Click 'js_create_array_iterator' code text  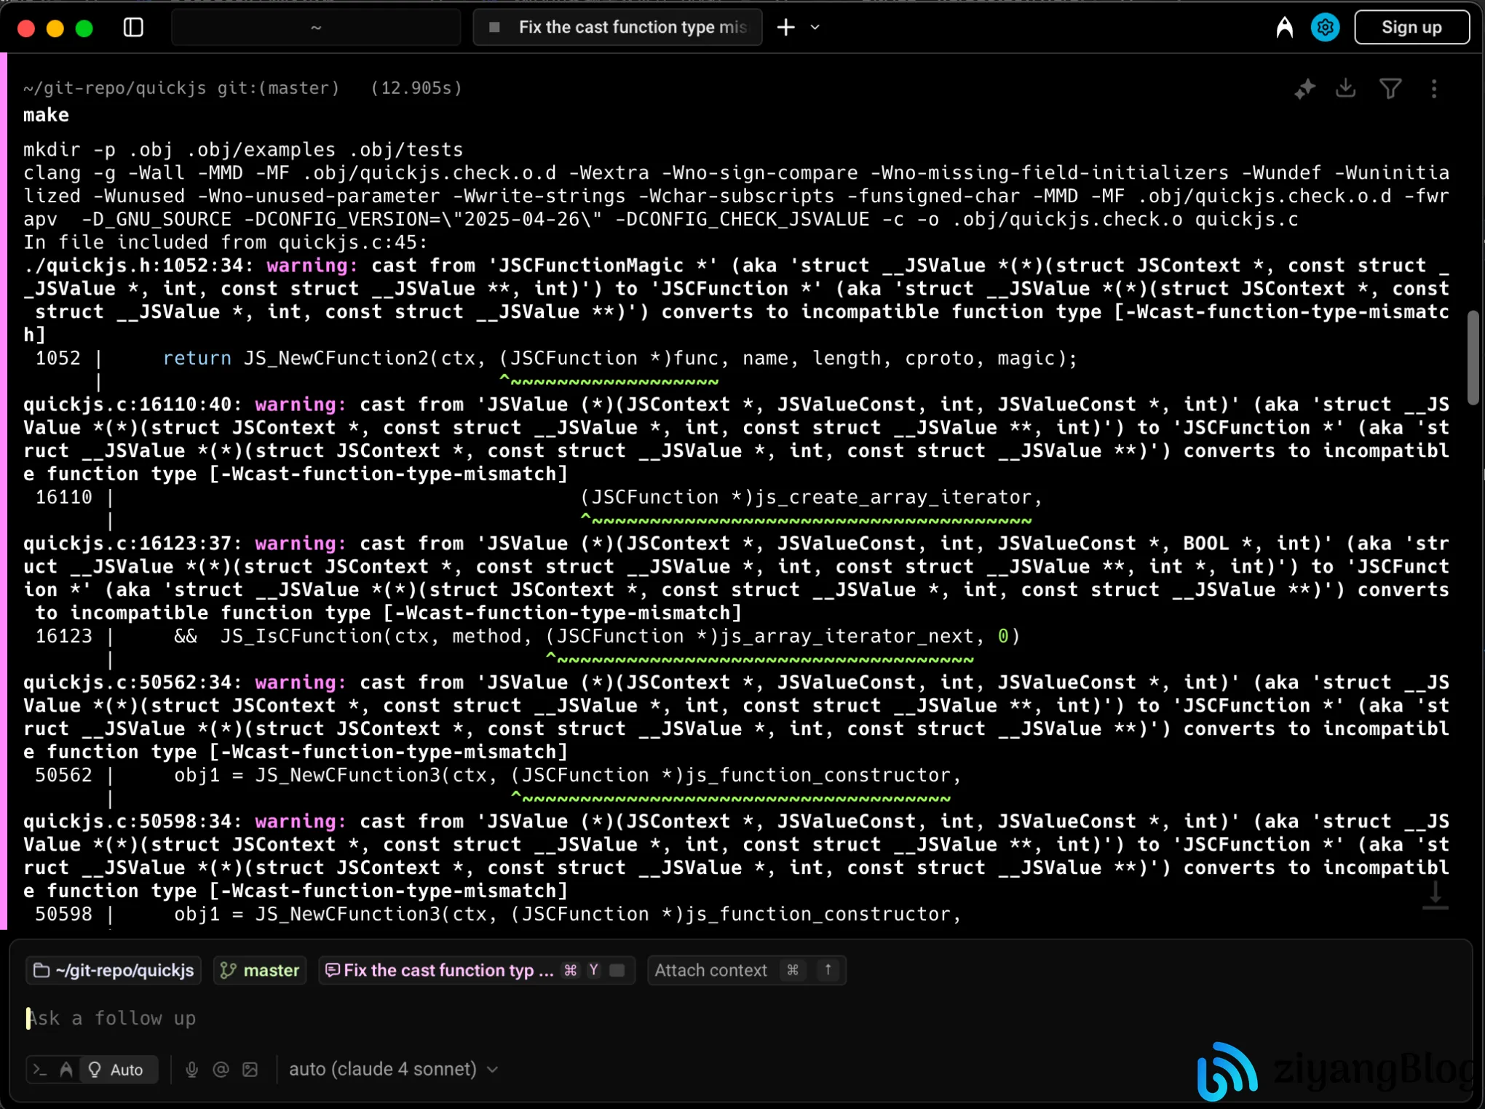coord(893,498)
